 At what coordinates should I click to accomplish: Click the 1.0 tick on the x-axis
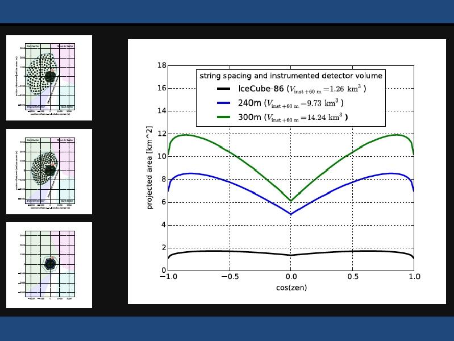414,277
